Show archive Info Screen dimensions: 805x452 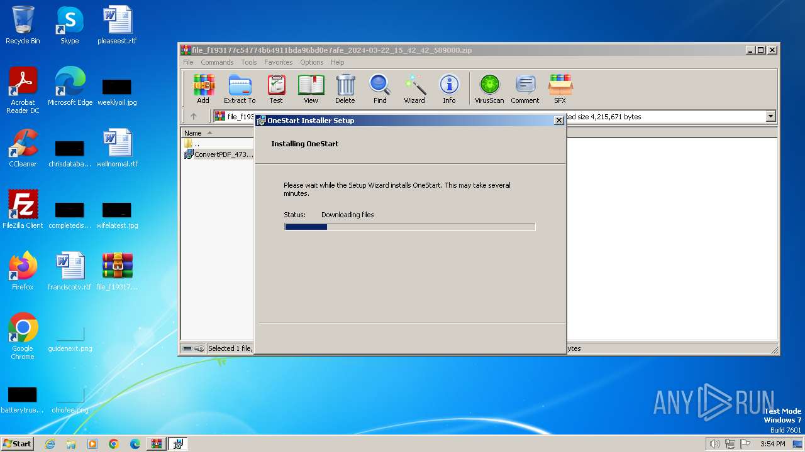[449, 89]
